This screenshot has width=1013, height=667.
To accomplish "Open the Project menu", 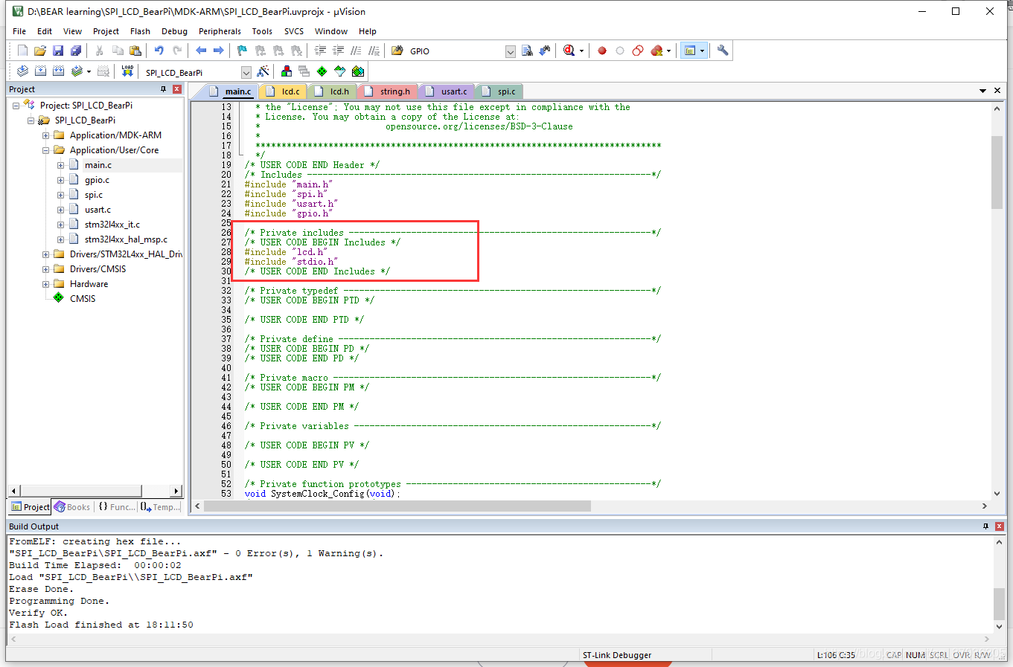I will pos(106,31).
